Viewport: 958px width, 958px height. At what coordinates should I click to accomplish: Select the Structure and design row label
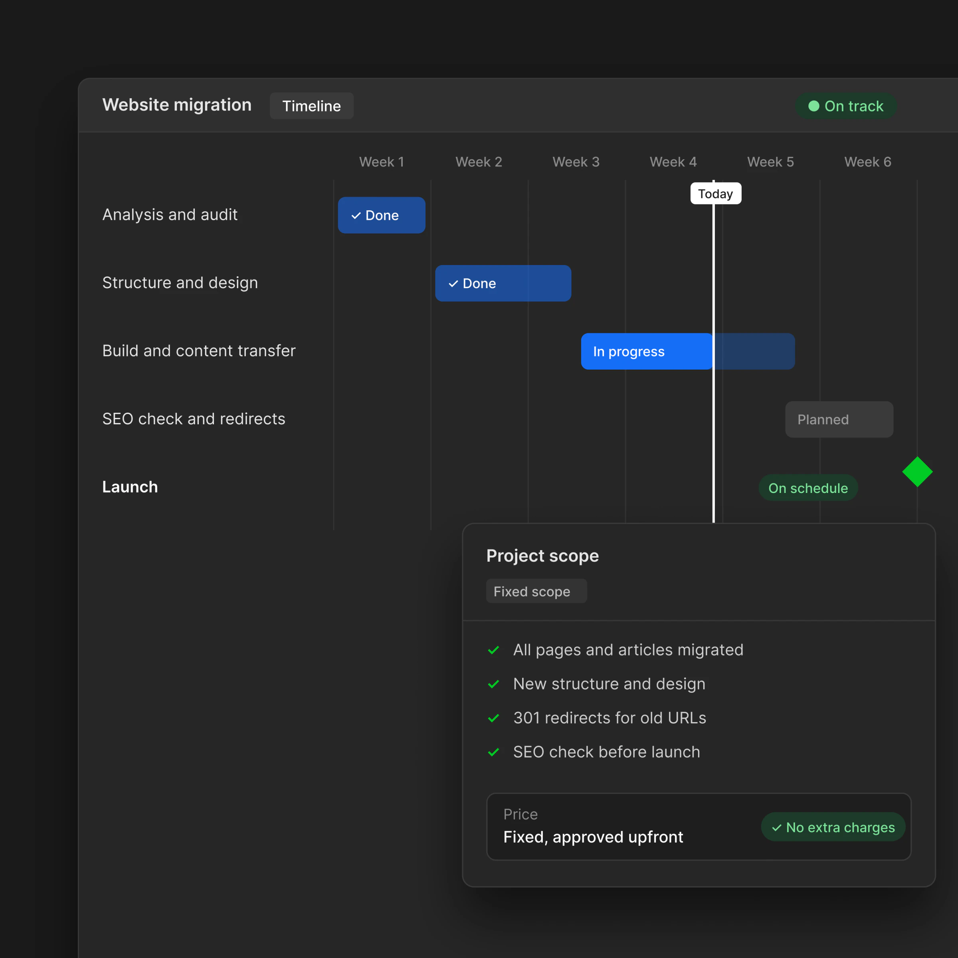180,283
